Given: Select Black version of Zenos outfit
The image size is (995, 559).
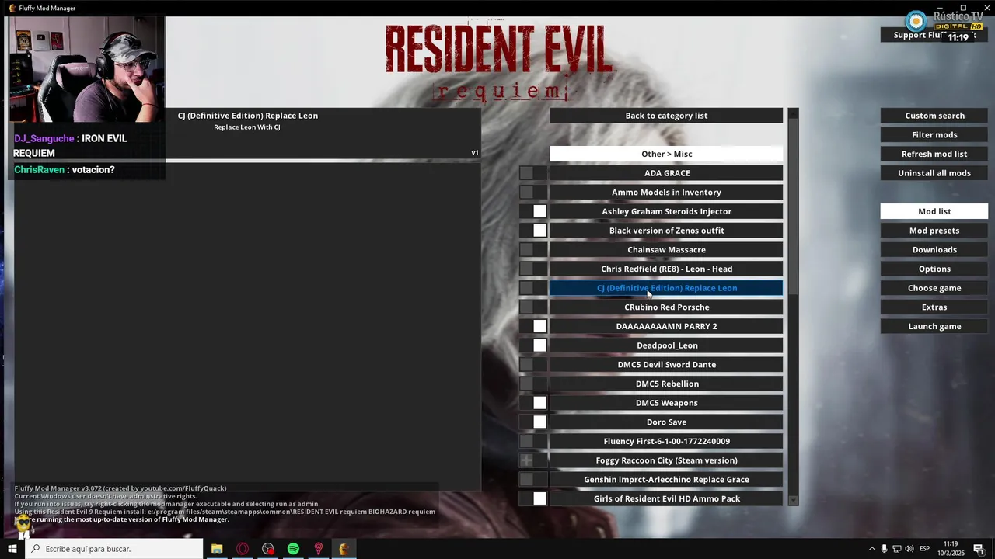Looking at the screenshot, I should point(666,231).
